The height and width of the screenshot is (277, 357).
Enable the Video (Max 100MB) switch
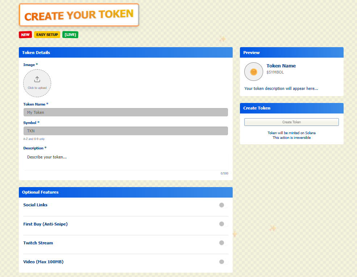click(x=223, y=262)
